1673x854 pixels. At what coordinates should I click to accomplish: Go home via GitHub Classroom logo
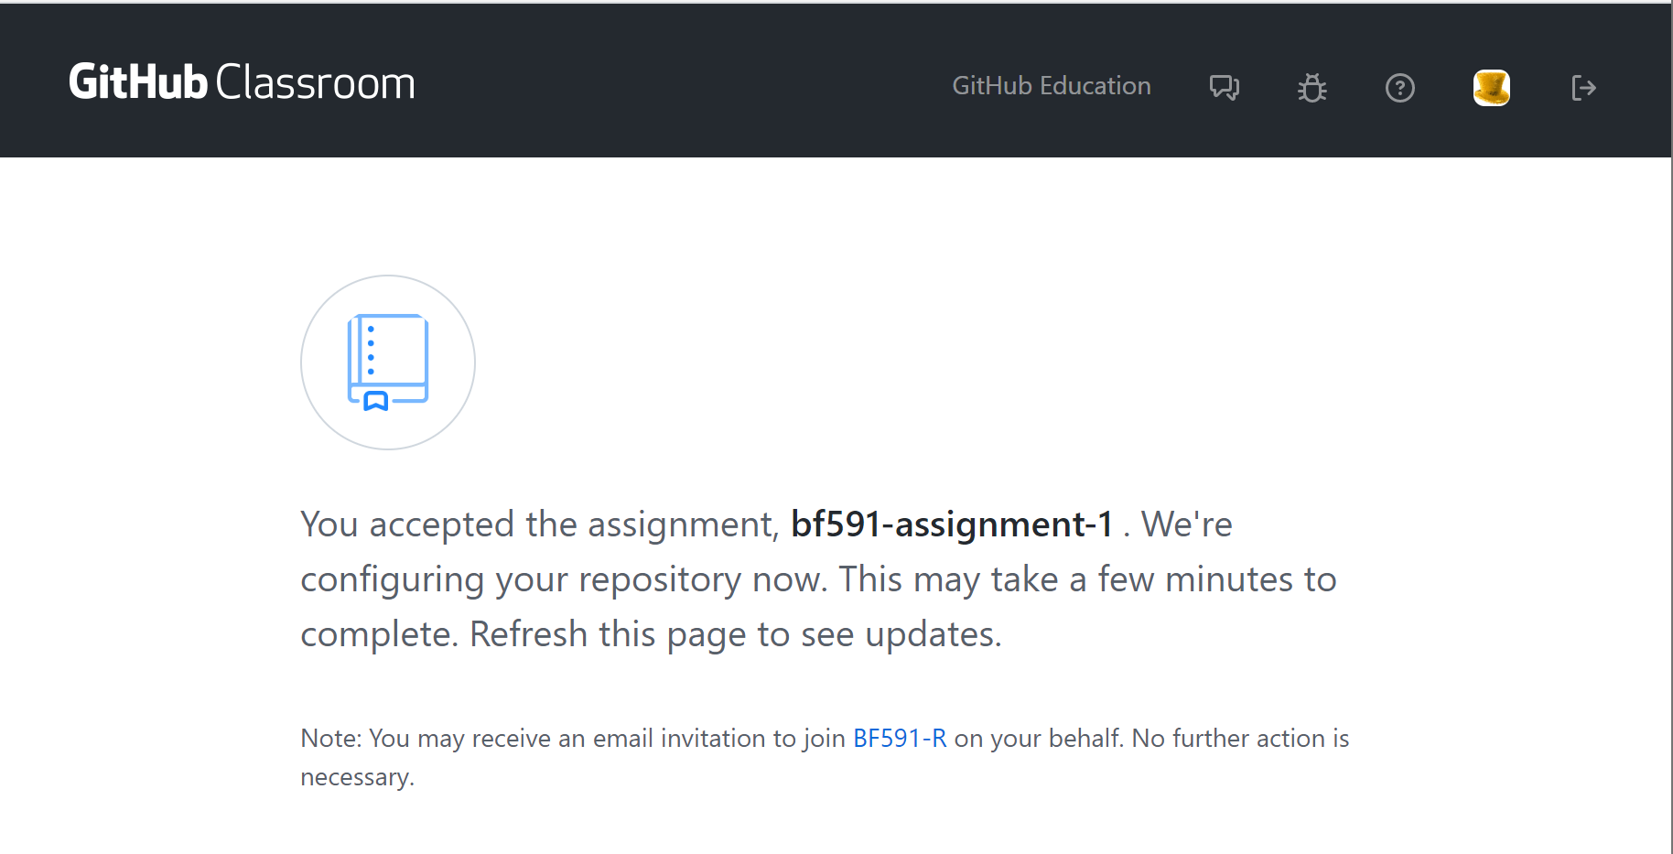coord(242,82)
